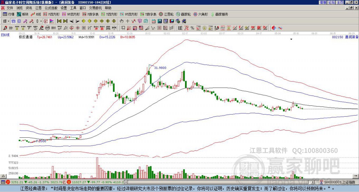Open the 工具 menu
359x192 pixels.
(73, 8)
